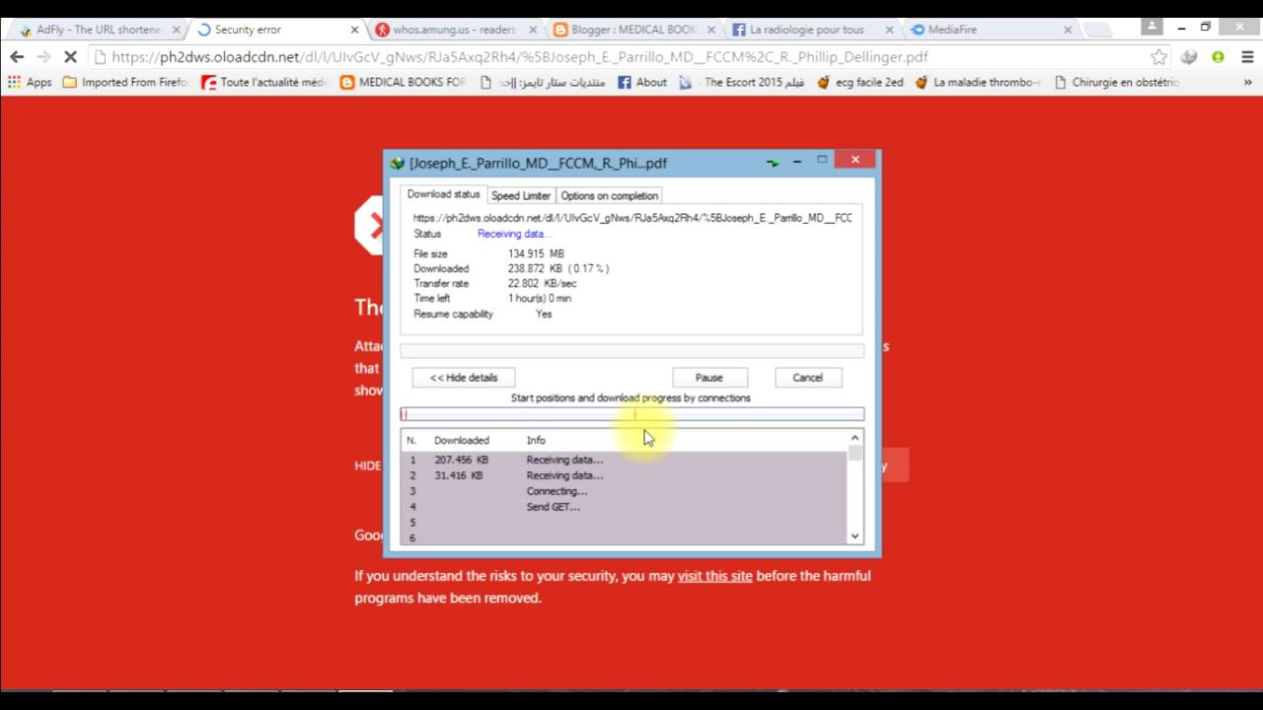
Task: Click the green extension icon in the Chrome toolbar
Action: (1218, 57)
